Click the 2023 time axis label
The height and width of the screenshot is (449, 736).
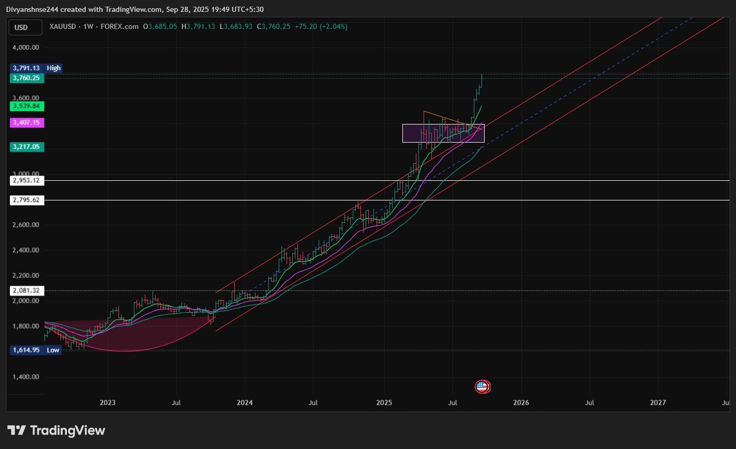[108, 402]
